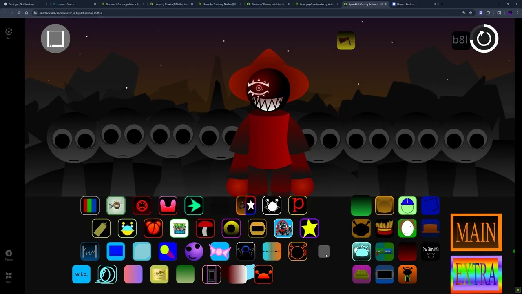This screenshot has width=522, height=294.
Task: Click the red wizard-hat character
Action: (268, 122)
